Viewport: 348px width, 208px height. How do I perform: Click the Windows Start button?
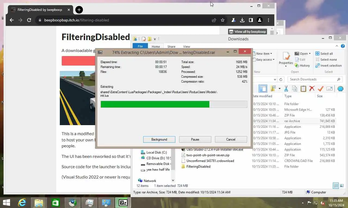tap(6, 203)
